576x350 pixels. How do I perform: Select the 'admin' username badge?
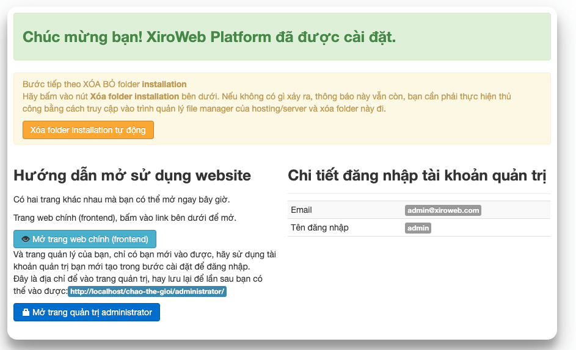418,228
